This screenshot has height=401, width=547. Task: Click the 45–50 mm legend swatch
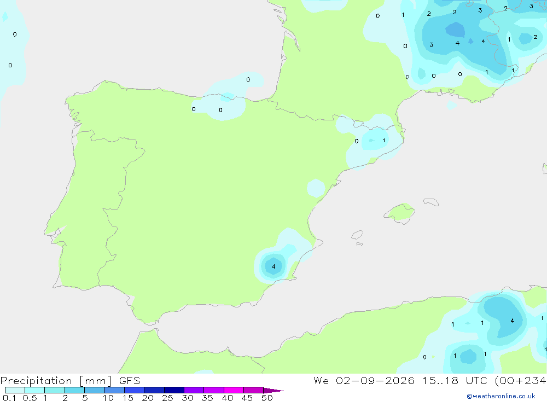coord(253,390)
